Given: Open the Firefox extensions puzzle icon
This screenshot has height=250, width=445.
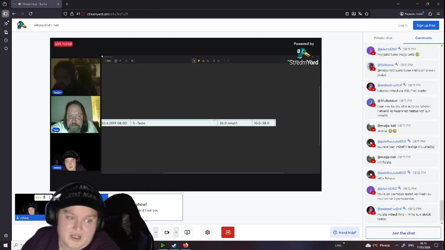Looking at the screenshot, I should point(430,14).
